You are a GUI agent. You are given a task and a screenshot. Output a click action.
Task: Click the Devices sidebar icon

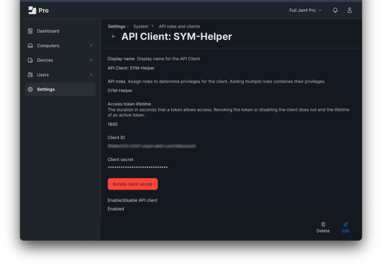(x=30, y=60)
